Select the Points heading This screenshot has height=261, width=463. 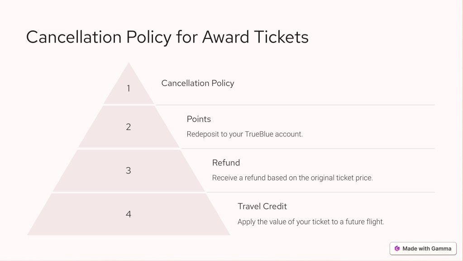(199, 119)
